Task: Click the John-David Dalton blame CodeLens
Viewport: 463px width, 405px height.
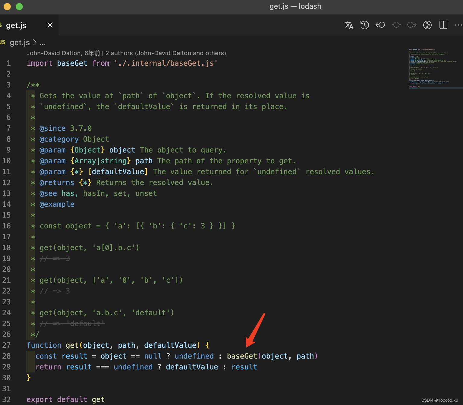Action: click(63, 53)
